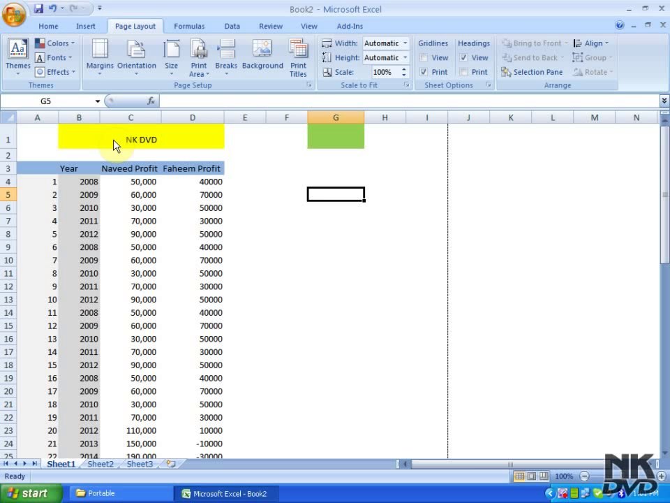Toggle Gridlines View checkbox
This screenshot has height=503, width=670.
coord(424,58)
